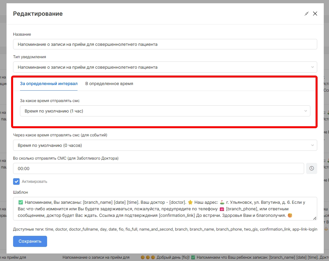Toggle the Активировать checkbox
Screen dimensions: 329x261
[16, 181]
